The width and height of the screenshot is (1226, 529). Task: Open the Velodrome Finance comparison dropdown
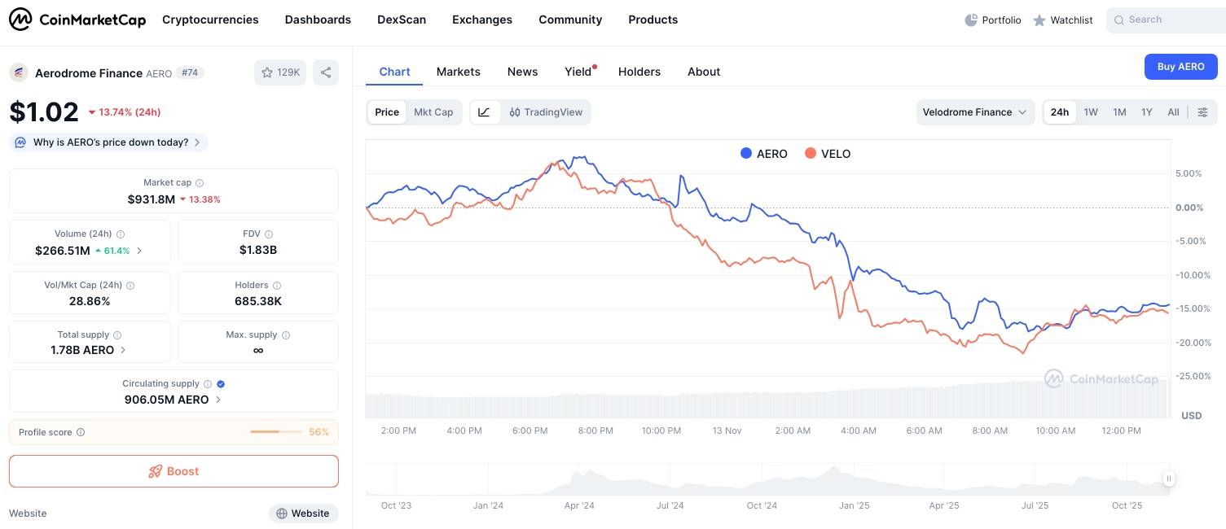975,112
